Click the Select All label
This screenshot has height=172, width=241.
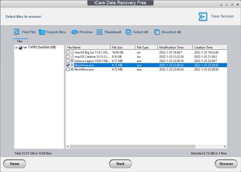tap(140, 32)
